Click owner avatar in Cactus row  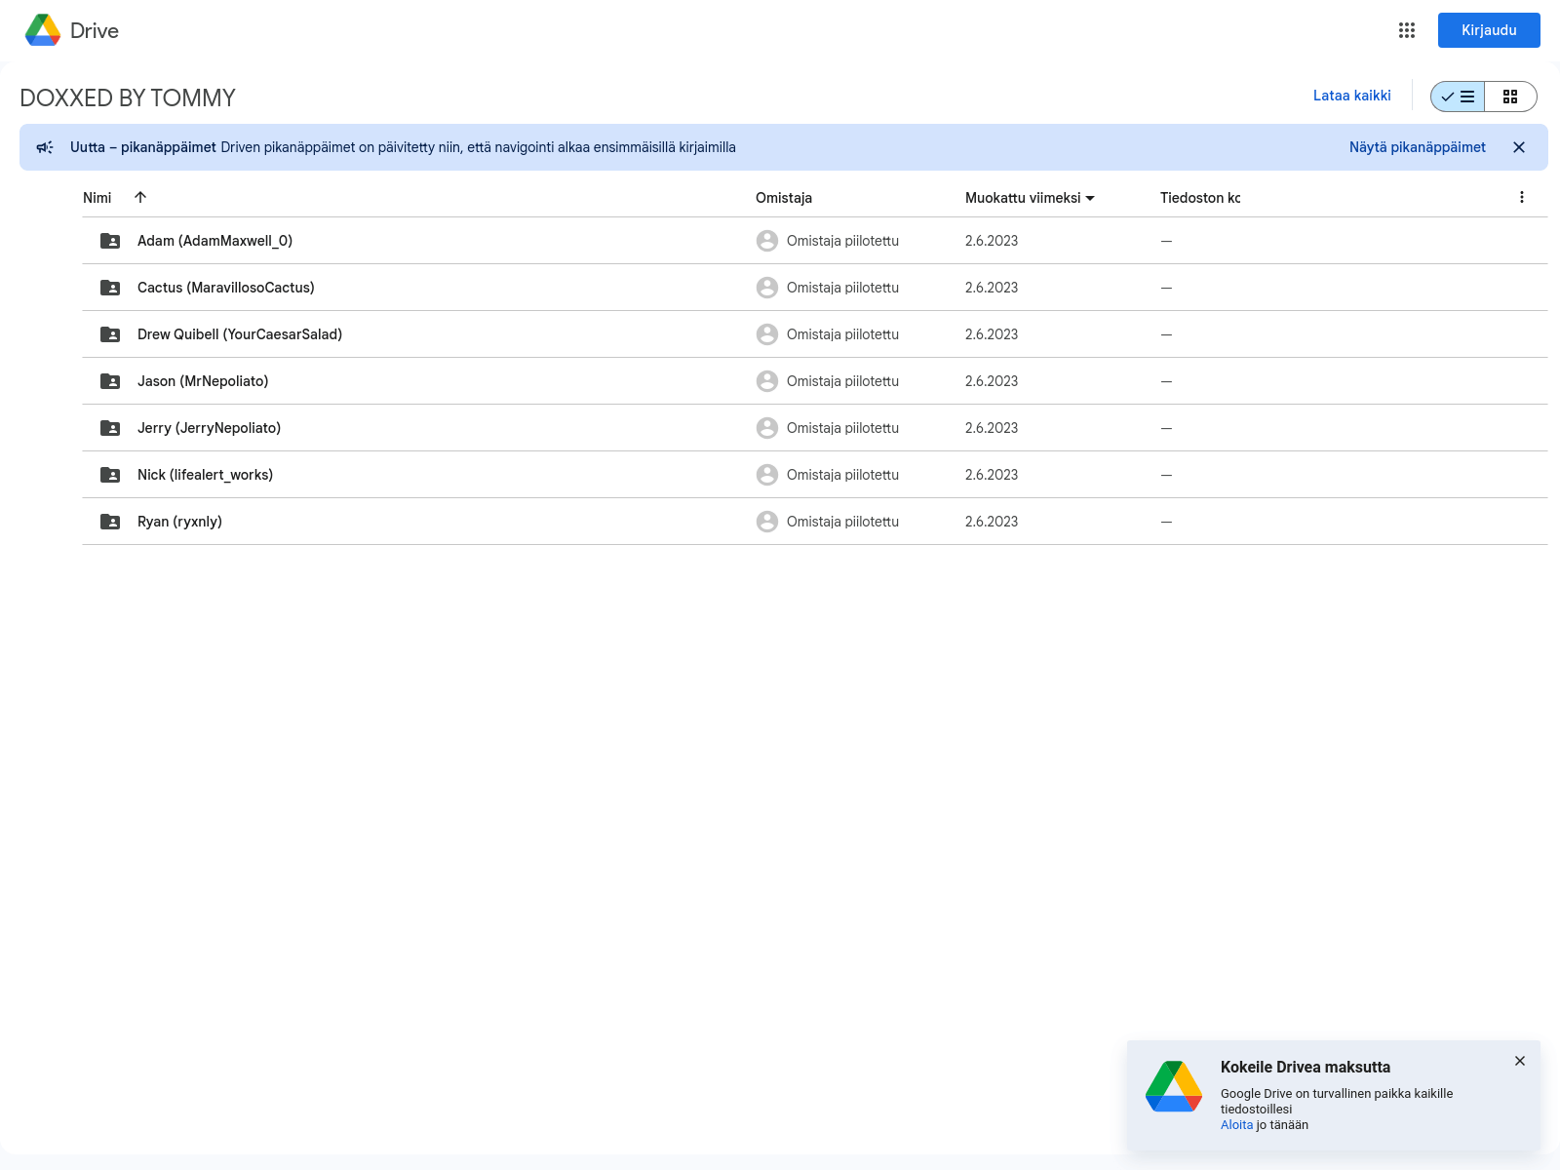coord(767,288)
